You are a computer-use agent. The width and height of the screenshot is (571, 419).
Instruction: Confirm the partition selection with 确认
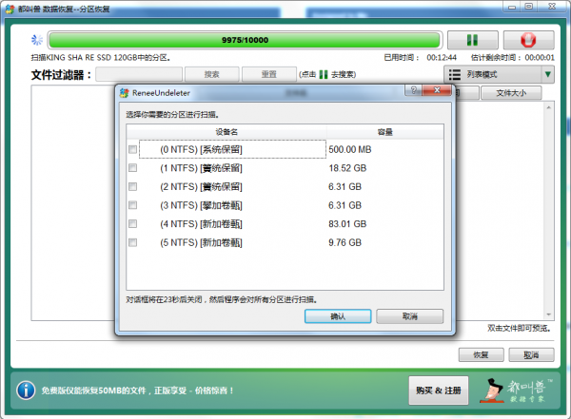pyautogui.click(x=338, y=316)
